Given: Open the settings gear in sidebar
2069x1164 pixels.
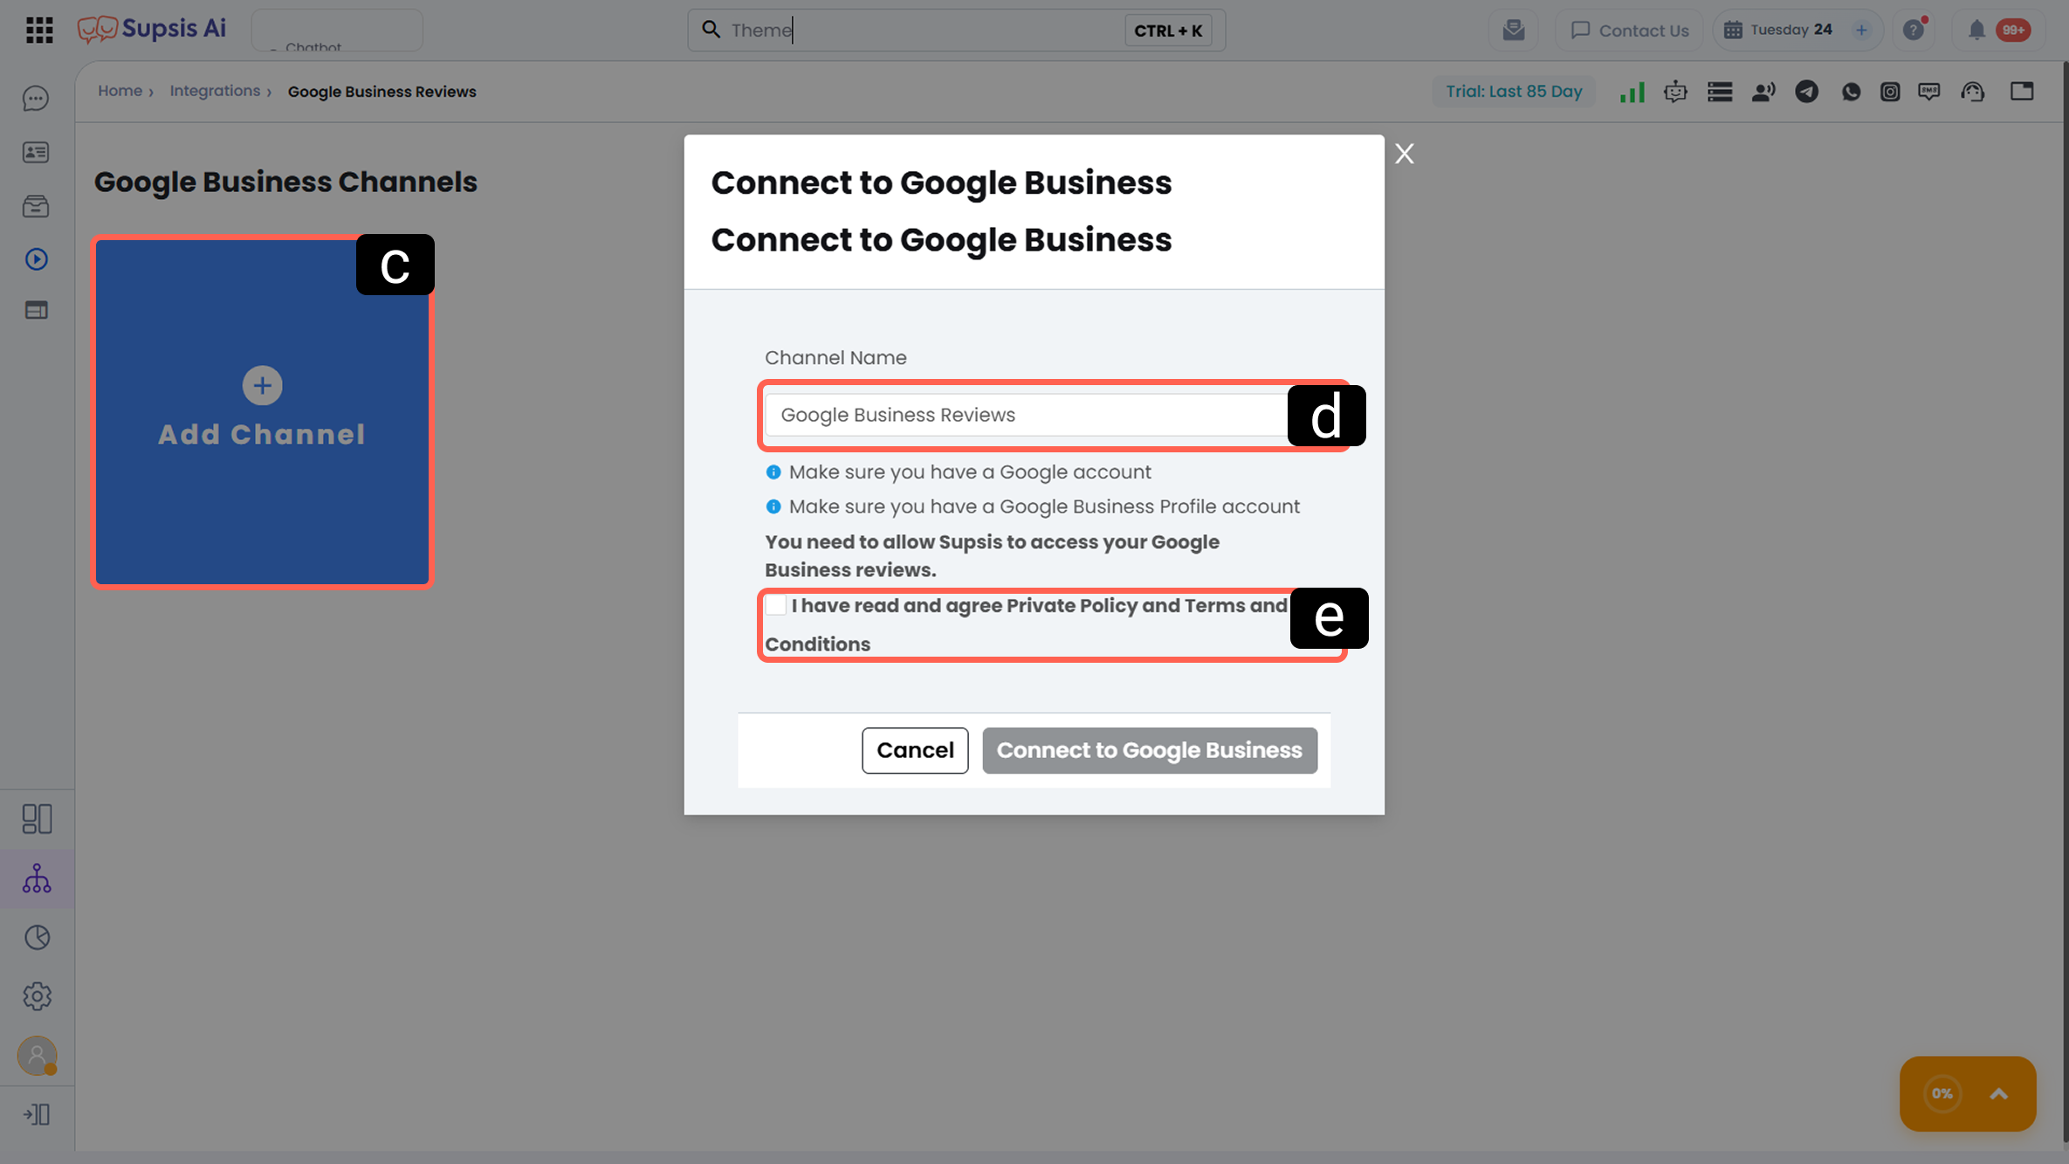Looking at the screenshot, I should 37,996.
